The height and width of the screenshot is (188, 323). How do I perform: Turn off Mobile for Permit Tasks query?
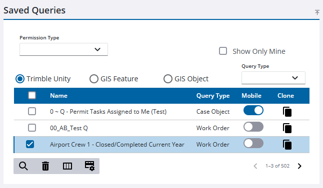pos(253,110)
